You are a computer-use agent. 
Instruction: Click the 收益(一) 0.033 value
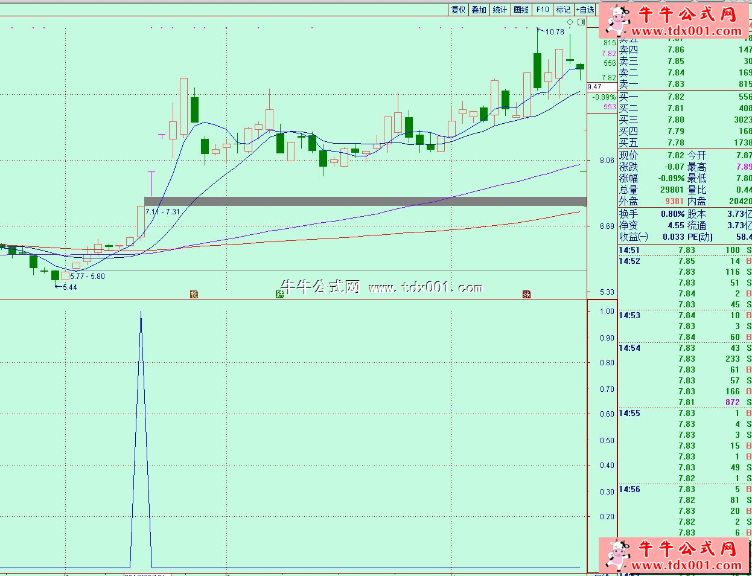pos(674,237)
